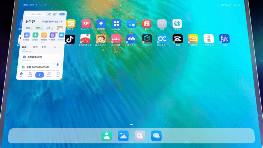Image resolution: width=263 pixels, height=148 pixels.
Task: Switch to the 置顶 pinned tab
Action: [35, 47]
